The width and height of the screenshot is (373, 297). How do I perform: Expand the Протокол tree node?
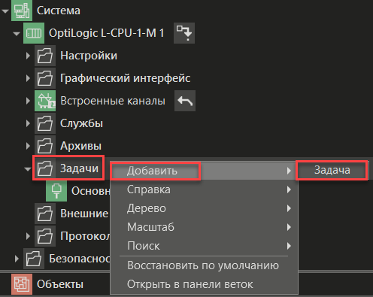pos(28,236)
